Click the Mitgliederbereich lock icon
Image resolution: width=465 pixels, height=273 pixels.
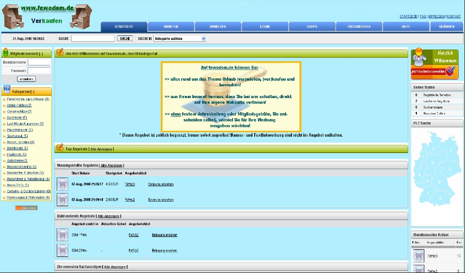click(x=6, y=53)
